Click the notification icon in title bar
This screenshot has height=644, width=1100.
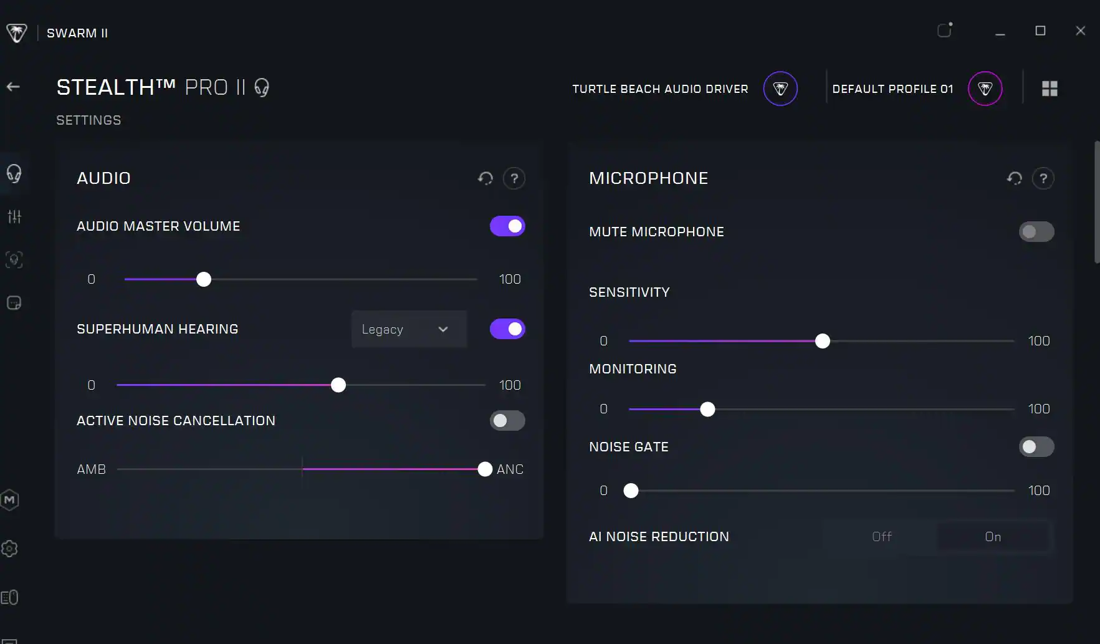[x=945, y=30]
